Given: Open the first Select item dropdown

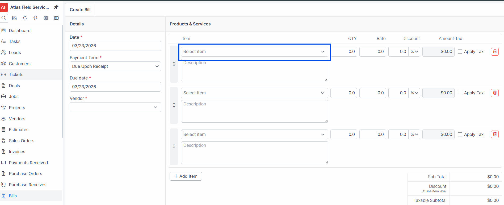Looking at the screenshot, I should [254, 52].
